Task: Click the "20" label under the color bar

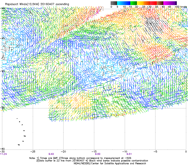Action: [136, 7]
